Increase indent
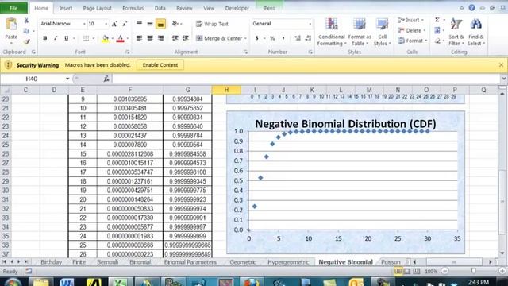Screen dimensions: 508x286 [186, 38]
